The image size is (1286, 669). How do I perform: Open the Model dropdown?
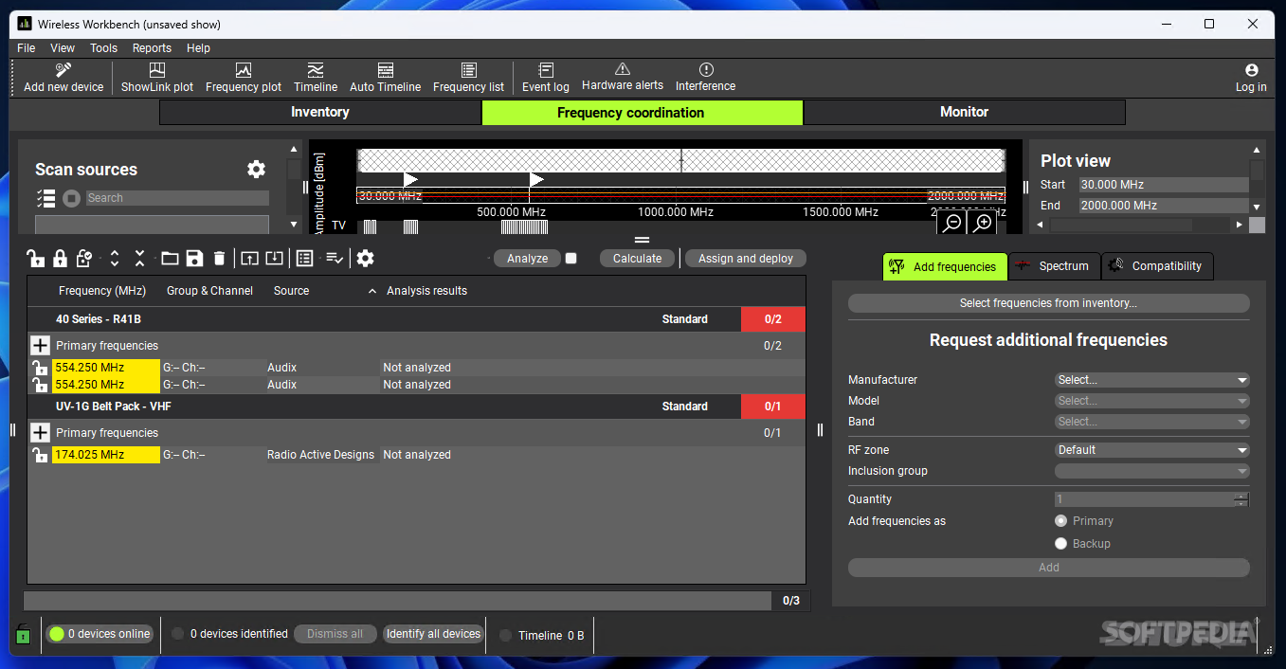(1152, 401)
